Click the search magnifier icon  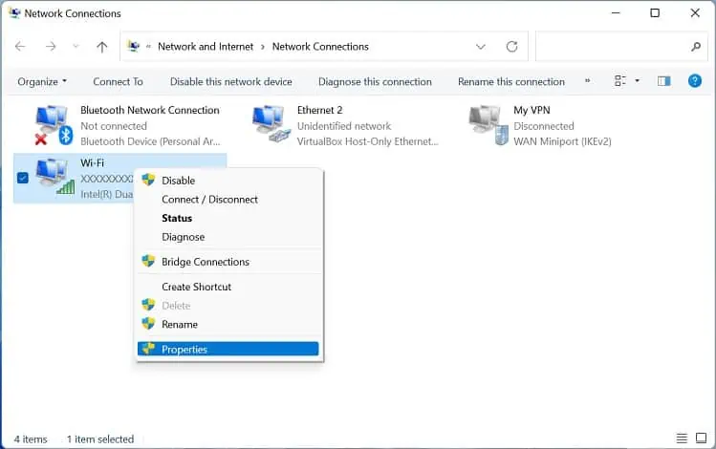tap(696, 47)
